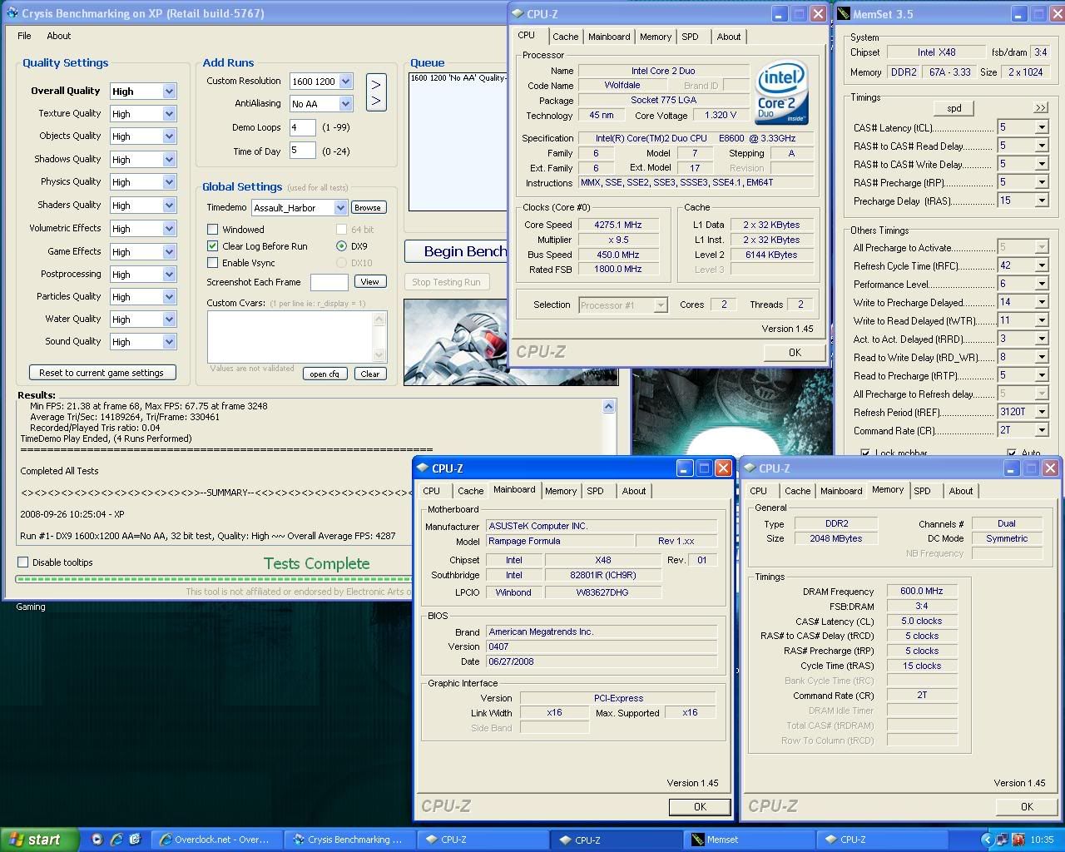
Task: Open AntiAliasing dropdown
Action: [x=345, y=104]
